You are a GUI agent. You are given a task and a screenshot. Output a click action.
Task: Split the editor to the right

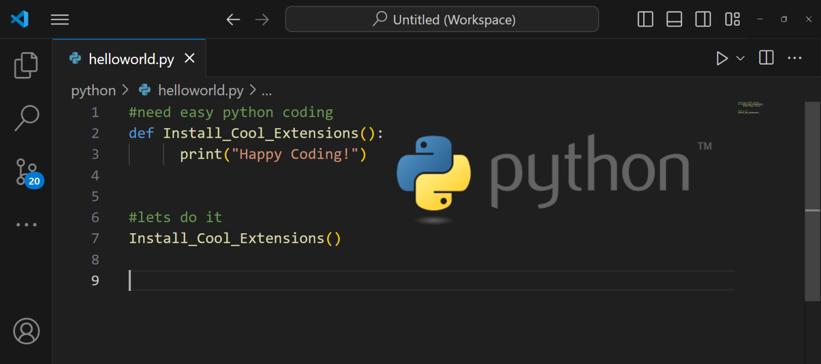(766, 58)
